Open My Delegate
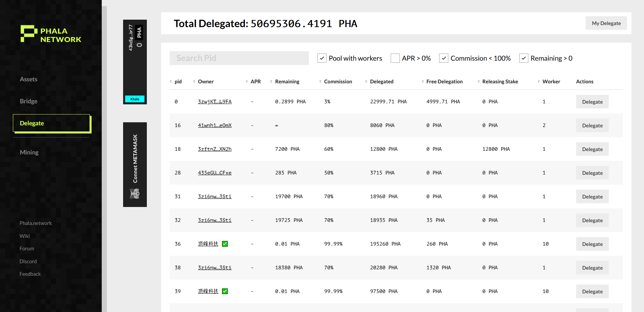The image size is (644, 312). 606,23
